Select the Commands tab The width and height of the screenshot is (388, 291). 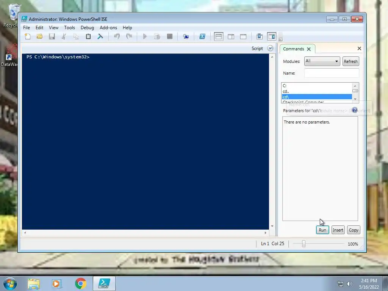point(294,49)
